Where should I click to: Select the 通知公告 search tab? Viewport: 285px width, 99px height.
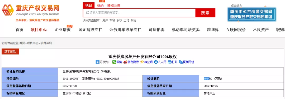pyautogui.click(x=113, y=6)
